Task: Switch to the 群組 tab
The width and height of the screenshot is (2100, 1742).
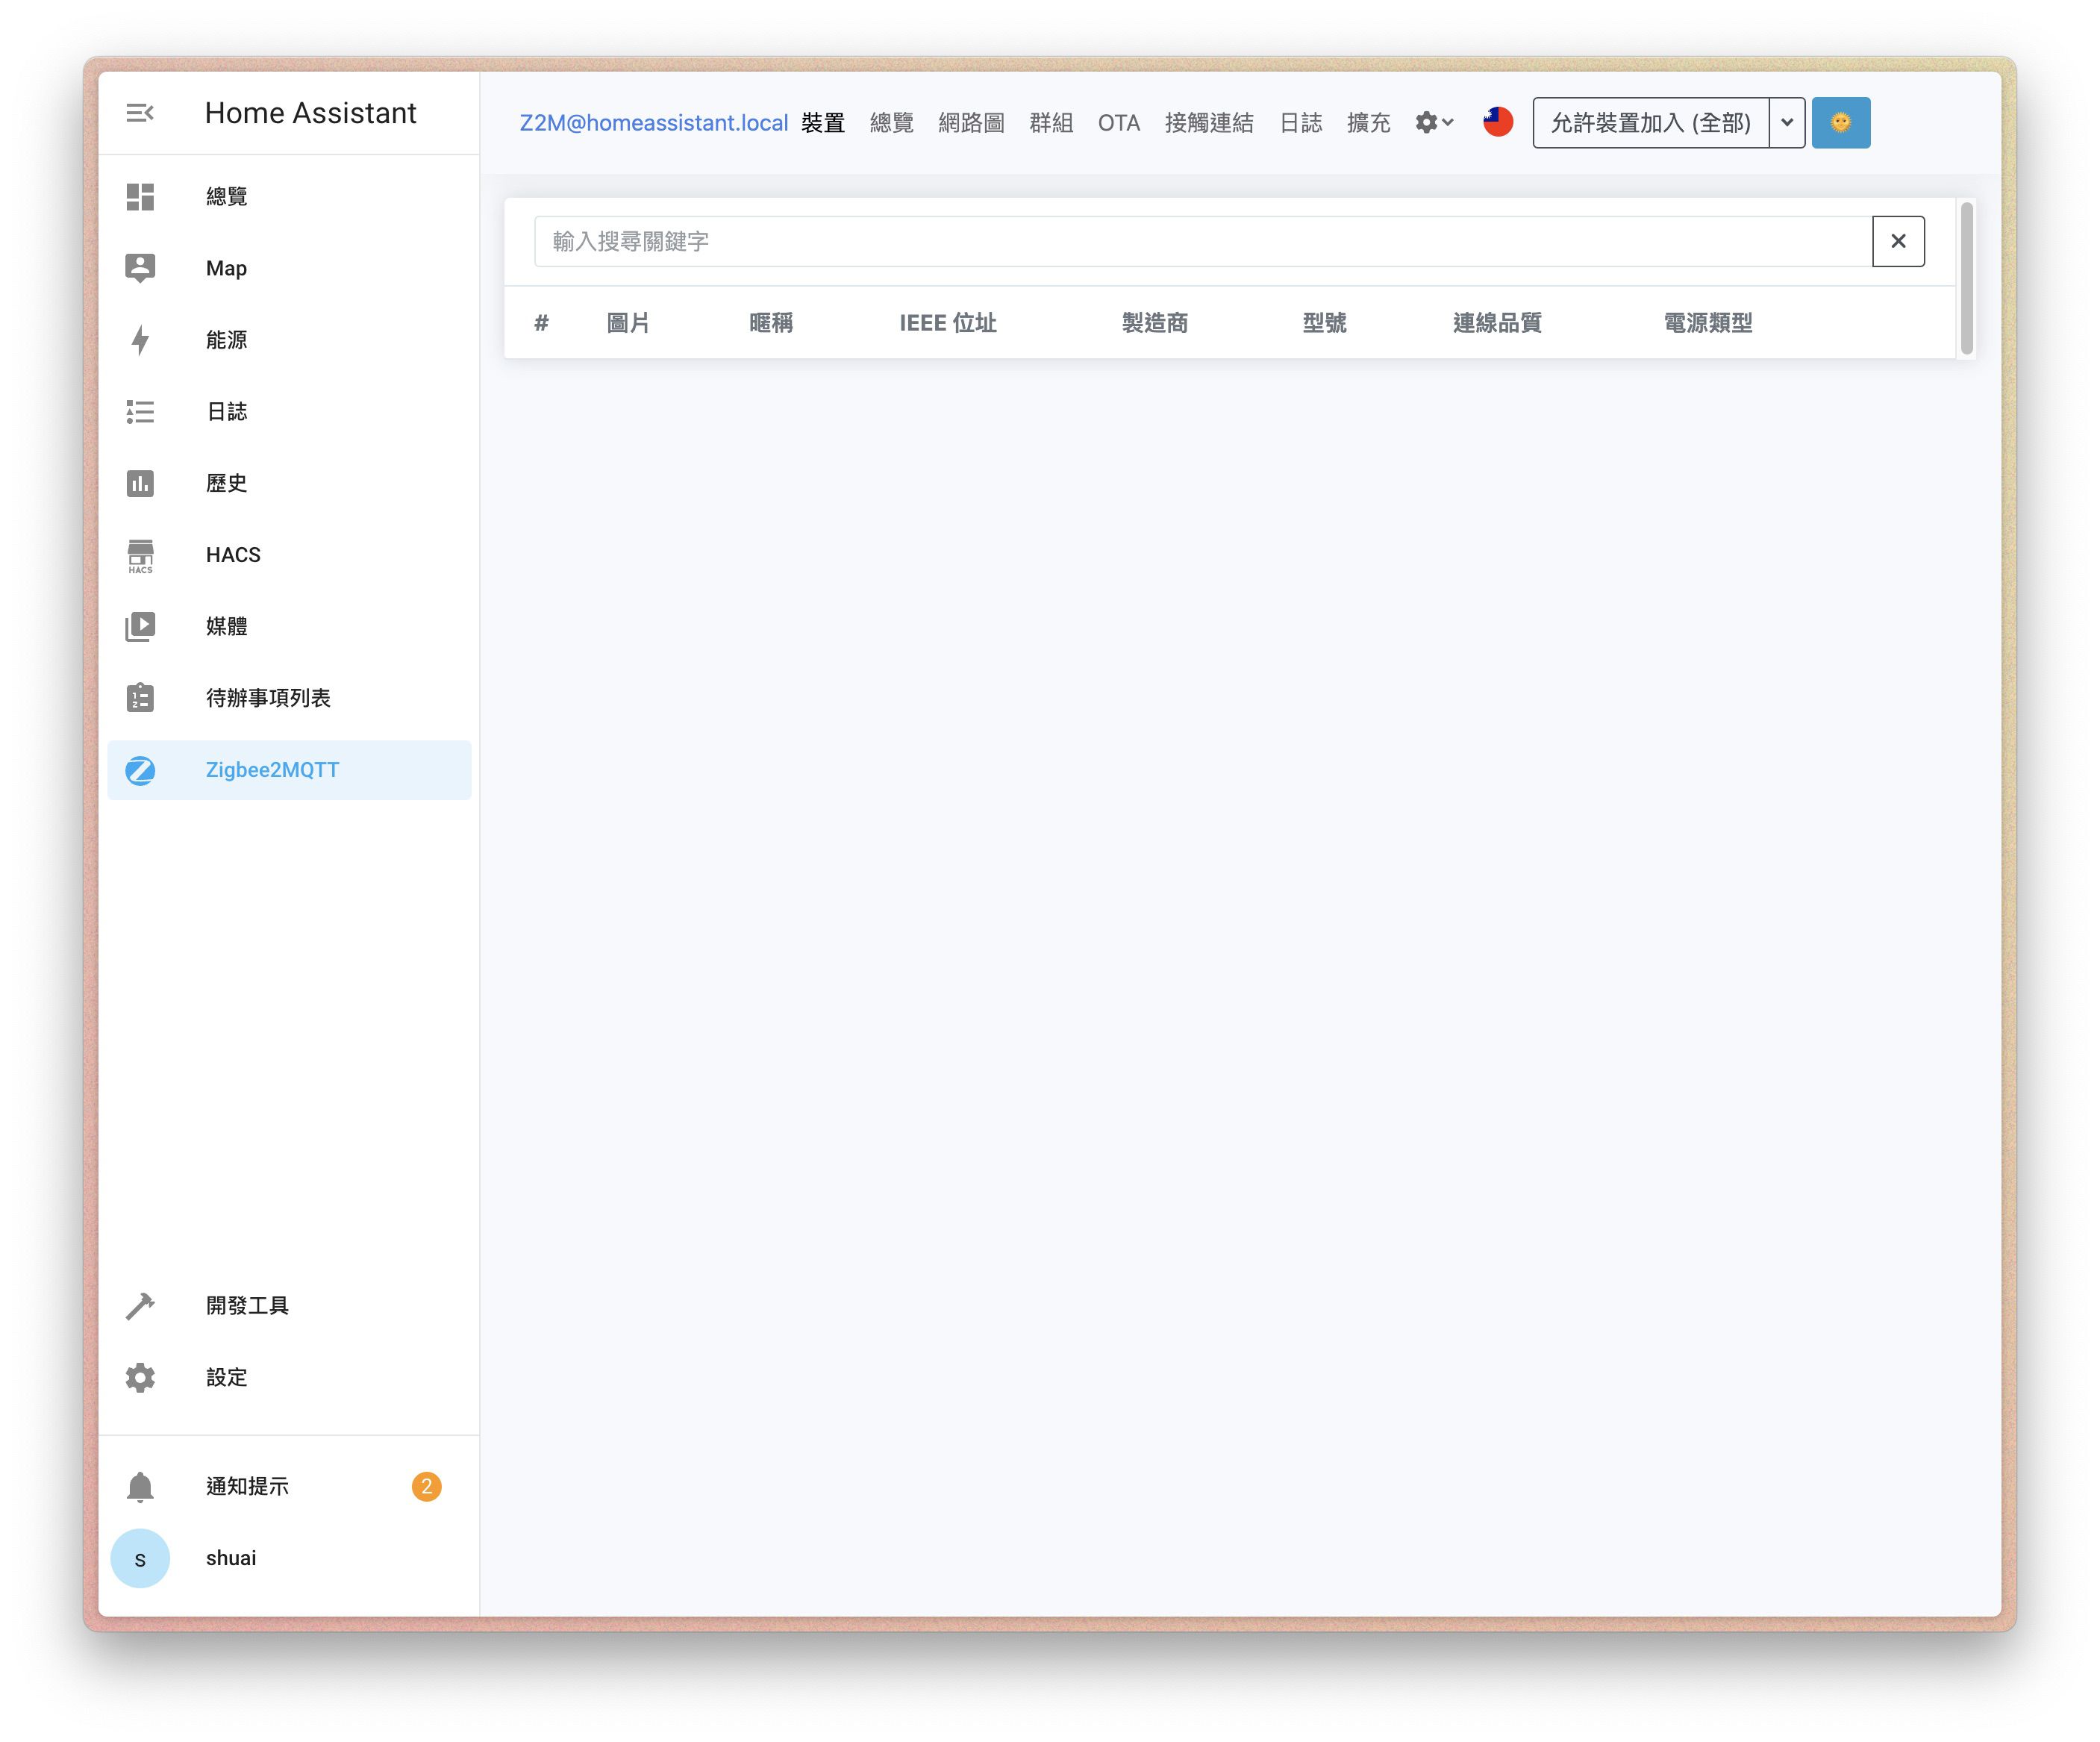Action: tap(1051, 123)
